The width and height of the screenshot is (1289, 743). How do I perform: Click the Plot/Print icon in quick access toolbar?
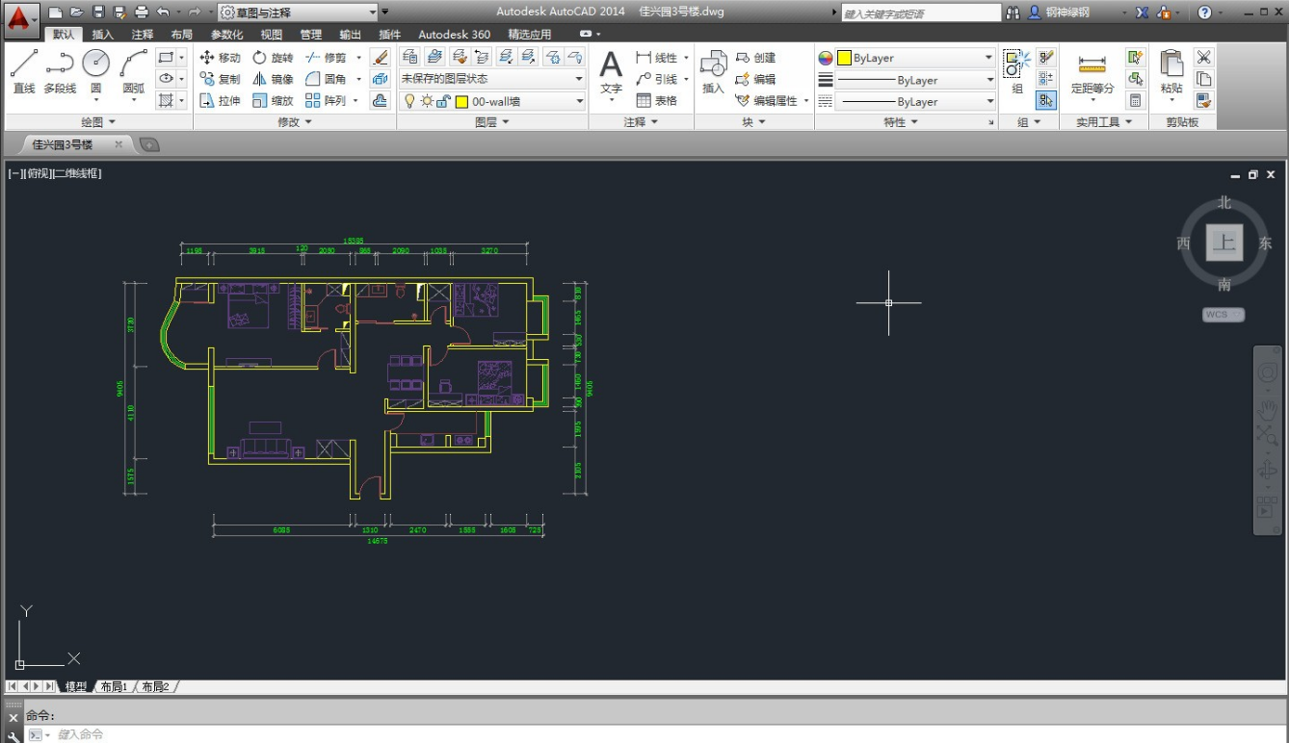(142, 12)
